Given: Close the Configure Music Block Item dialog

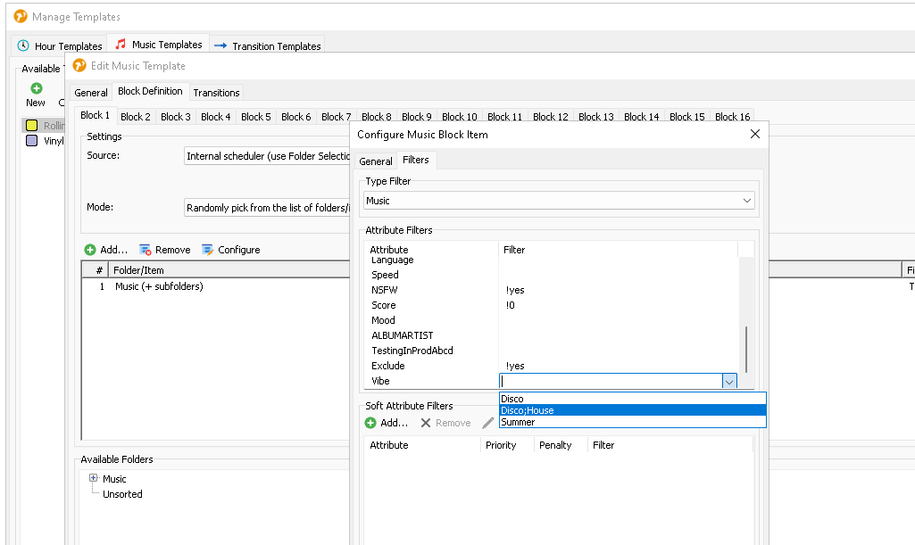Looking at the screenshot, I should pyautogui.click(x=754, y=134).
